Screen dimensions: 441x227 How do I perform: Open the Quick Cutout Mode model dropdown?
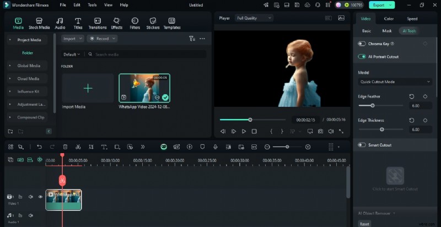point(394,82)
